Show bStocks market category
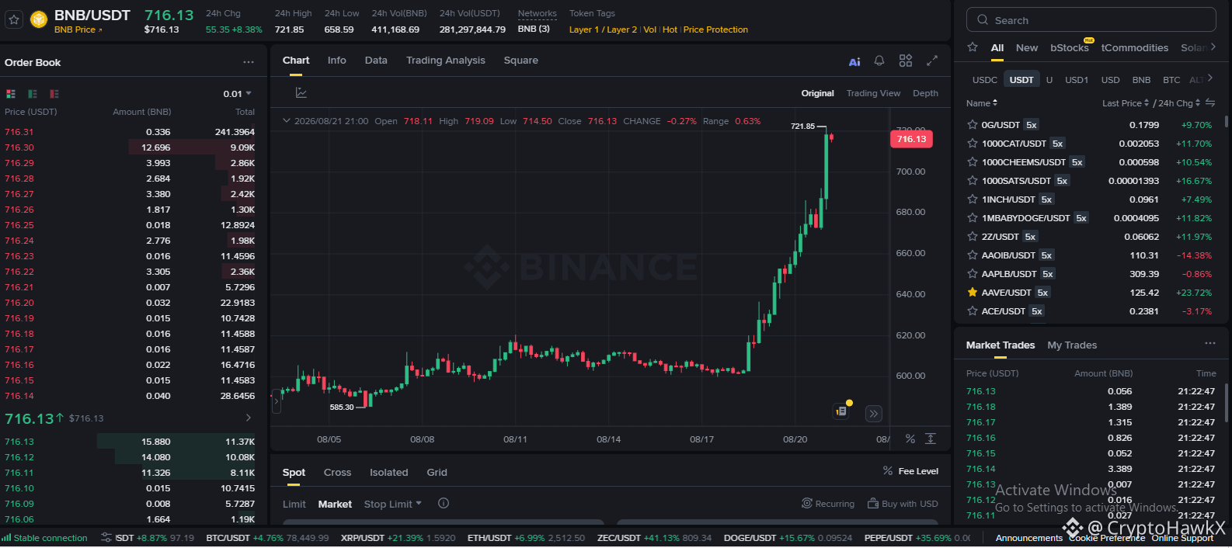This screenshot has width=1232, height=548. [x=1070, y=47]
